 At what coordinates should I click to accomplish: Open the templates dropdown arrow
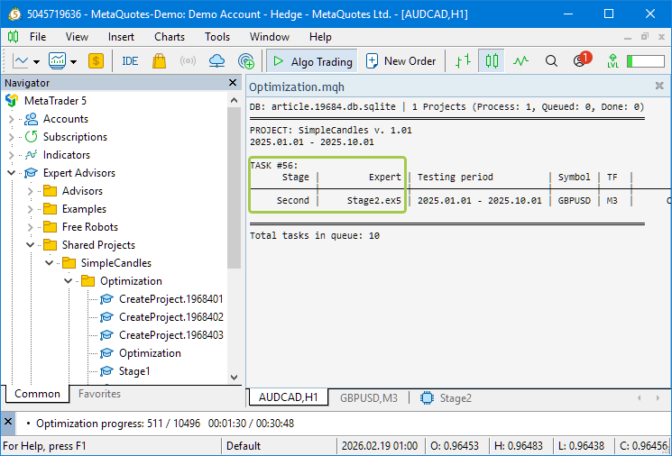click(x=74, y=61)
